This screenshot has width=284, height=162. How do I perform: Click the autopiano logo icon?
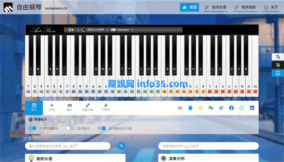click(x=8, y=7)
